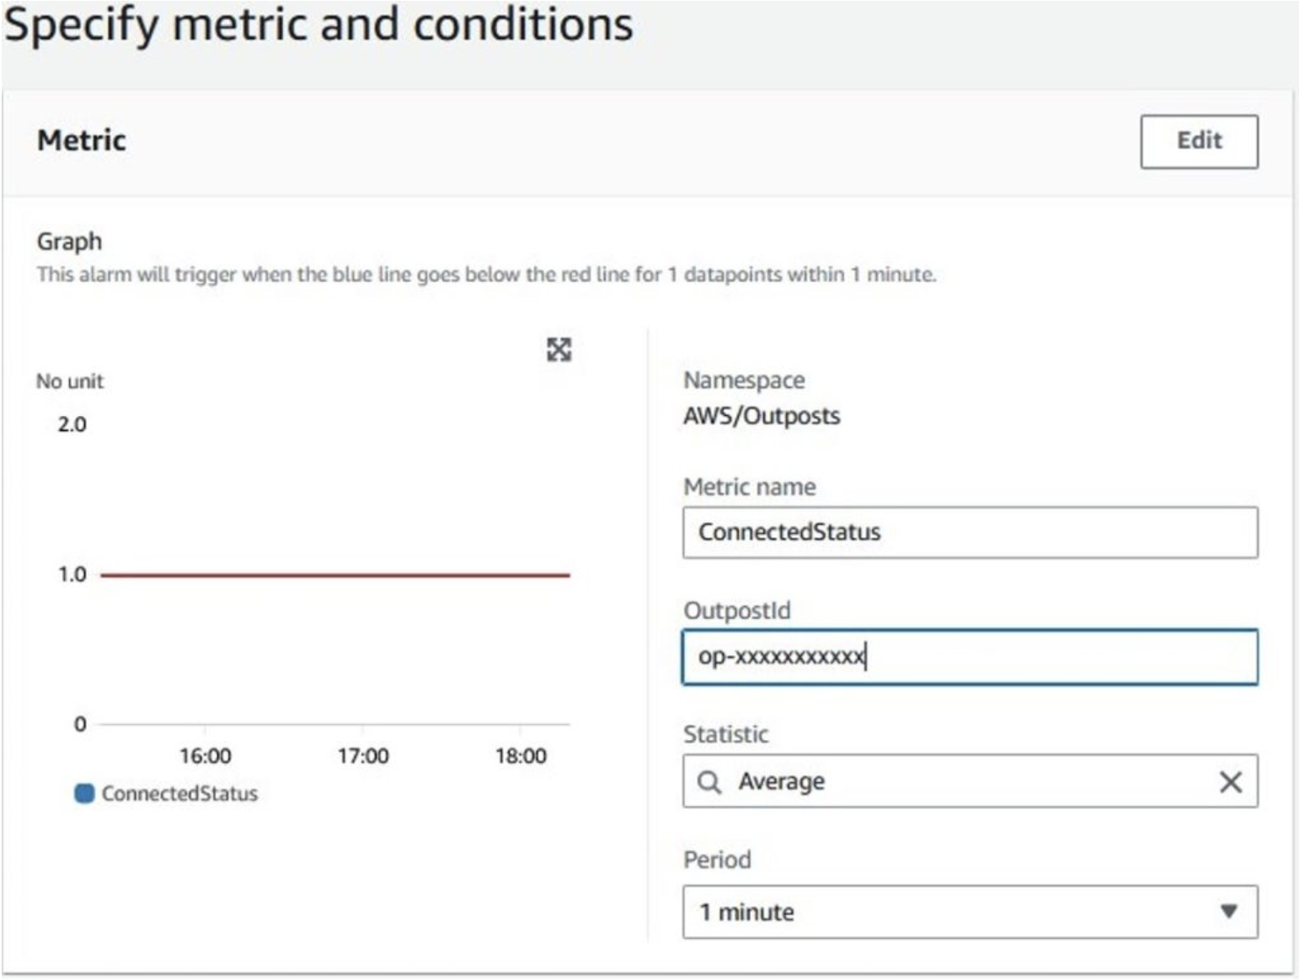Image resolution: width=1299 pixels, height=980 pixels.
Task: Click the Metric section title
Action: coord(82,140)
